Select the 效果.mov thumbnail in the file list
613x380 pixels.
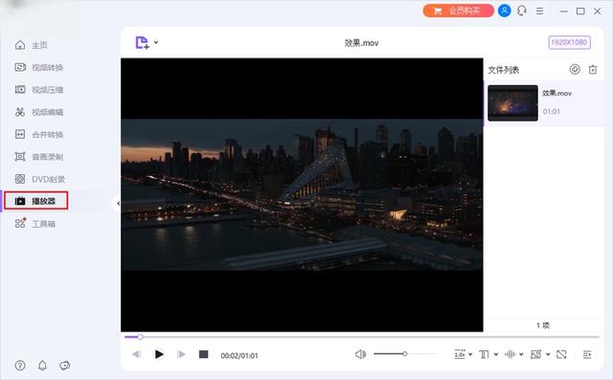[x=512, y=102]
